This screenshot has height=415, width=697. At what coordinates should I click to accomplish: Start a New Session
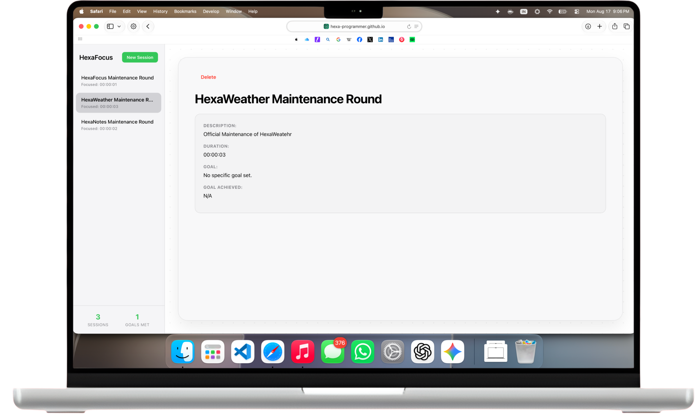[140, 57]
